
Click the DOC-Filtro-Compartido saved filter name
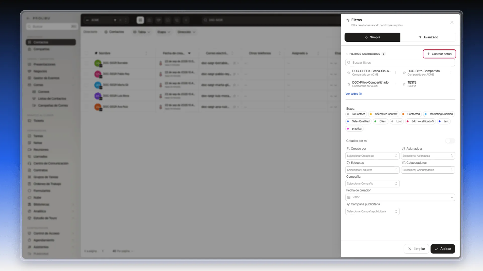click(424, 71)
